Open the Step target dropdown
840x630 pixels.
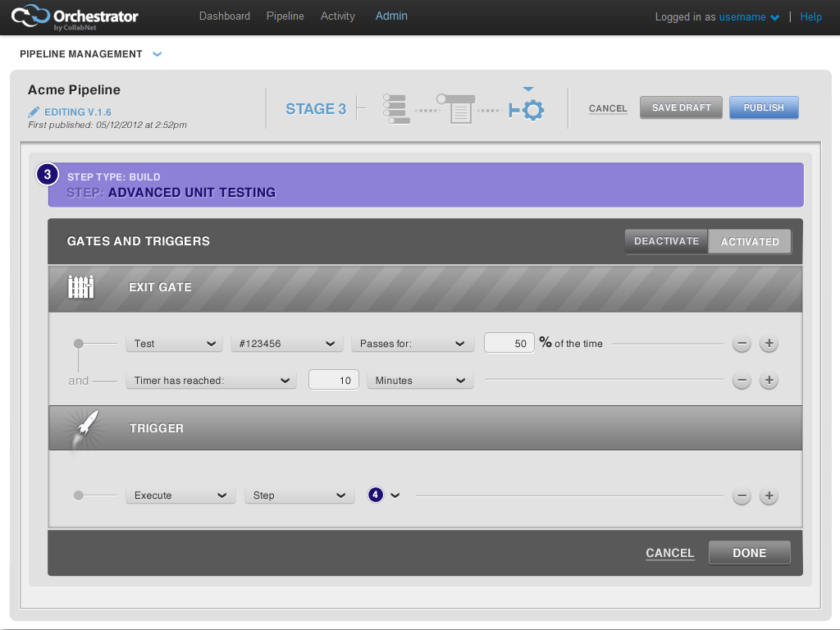coord(299,495)
